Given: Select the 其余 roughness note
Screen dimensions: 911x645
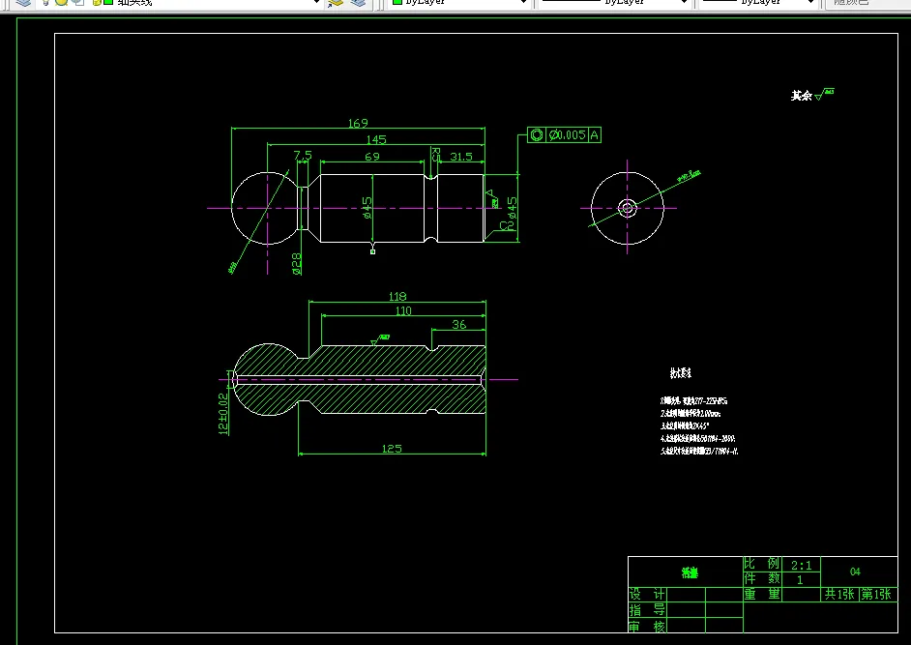Looking at the screenshot, I should (812, 95).
